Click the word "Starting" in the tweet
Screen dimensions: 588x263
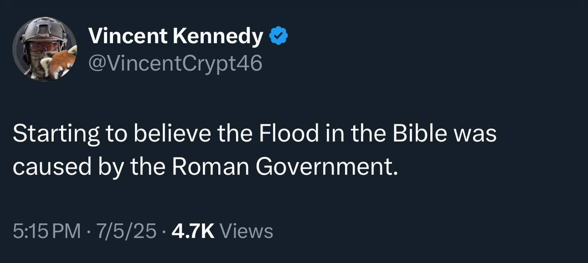pyautogui.click(x=56, y=134)
